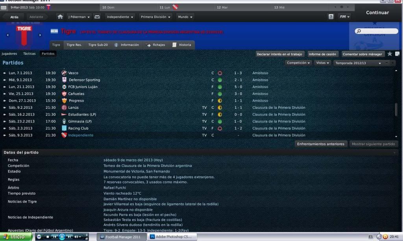Select the Partidos sub-tab
The width and height of the screenshot is (403, 241).
(48, 54)
